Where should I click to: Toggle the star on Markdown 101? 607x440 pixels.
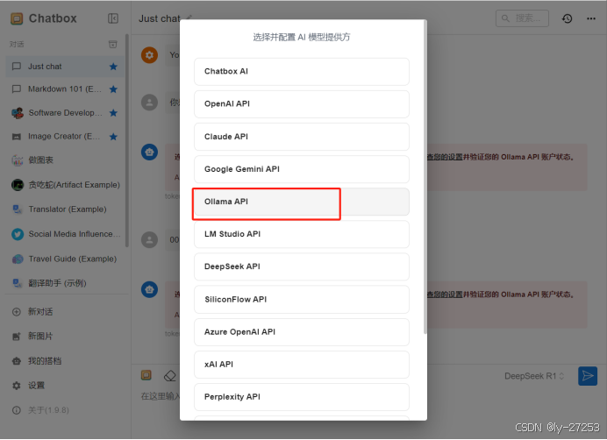(113, 89)
